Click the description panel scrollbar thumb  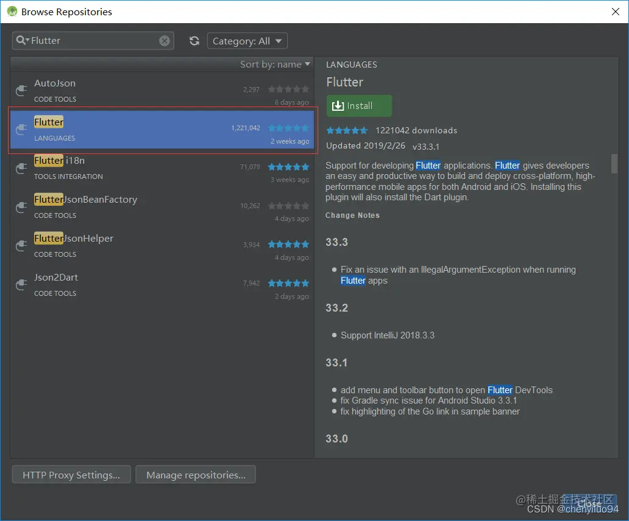click(614, 164)
